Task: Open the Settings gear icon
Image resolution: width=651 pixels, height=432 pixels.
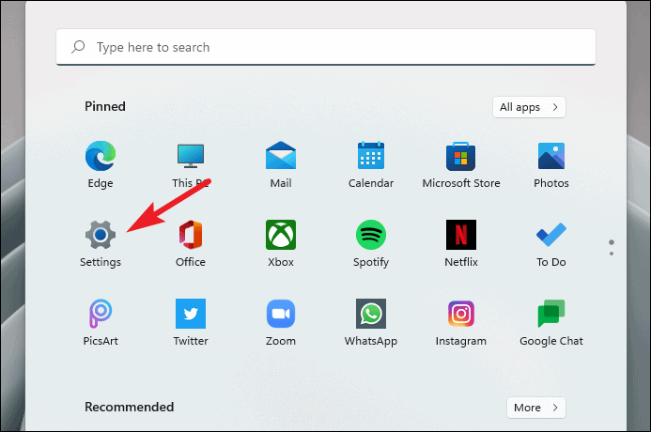Action: (101, 235)
